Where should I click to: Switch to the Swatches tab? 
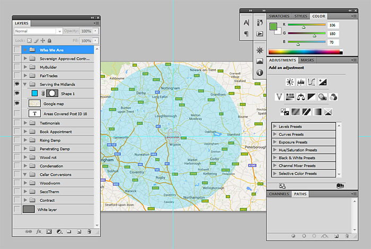pyautogui.click(x=279, y=16)
